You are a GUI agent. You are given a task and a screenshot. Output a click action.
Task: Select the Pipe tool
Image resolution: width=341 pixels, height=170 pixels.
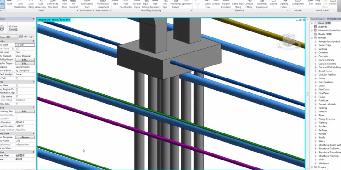(x=115, y=3)
